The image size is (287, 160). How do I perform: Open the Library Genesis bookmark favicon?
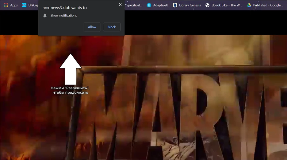point(175,5)
